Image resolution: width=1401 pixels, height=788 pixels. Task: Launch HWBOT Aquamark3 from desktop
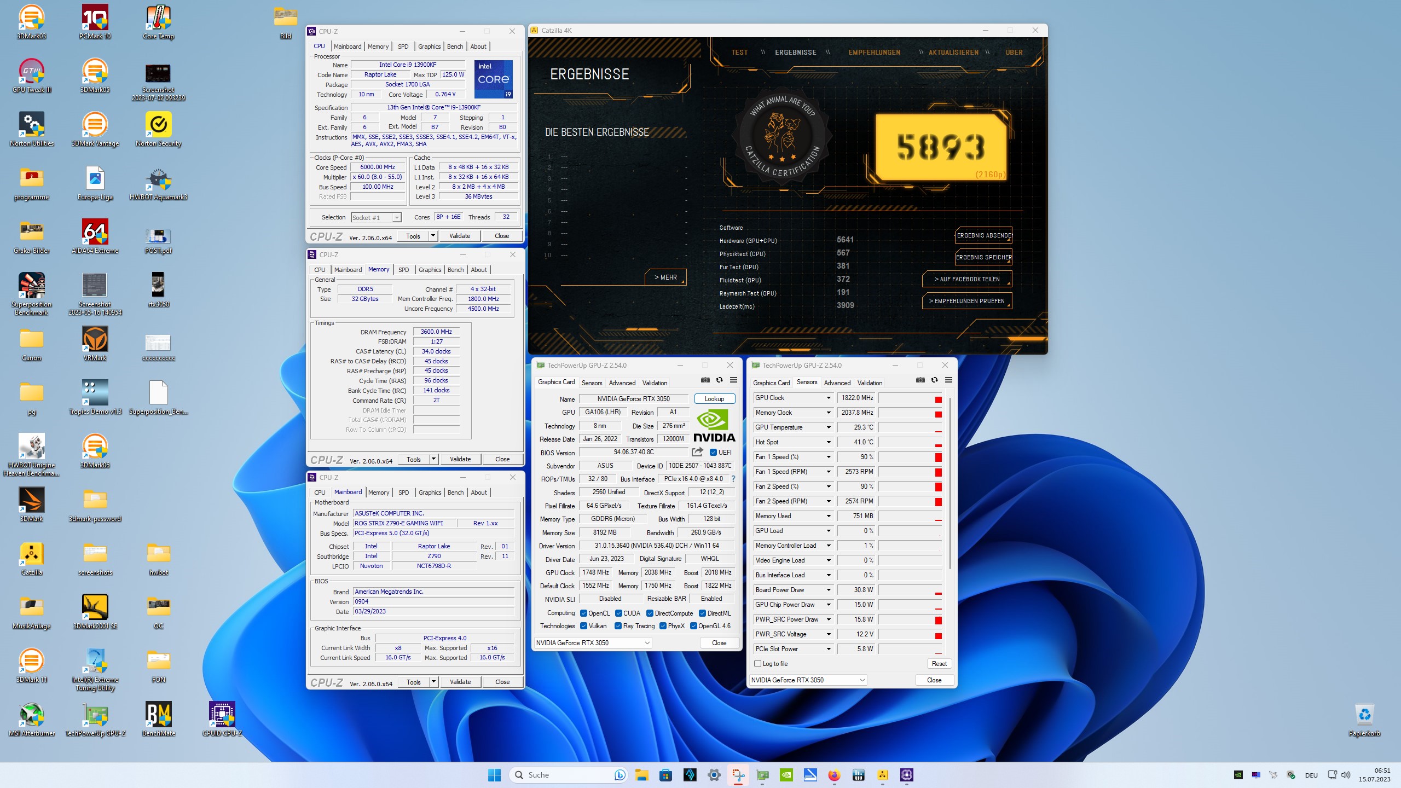point(158,183)
